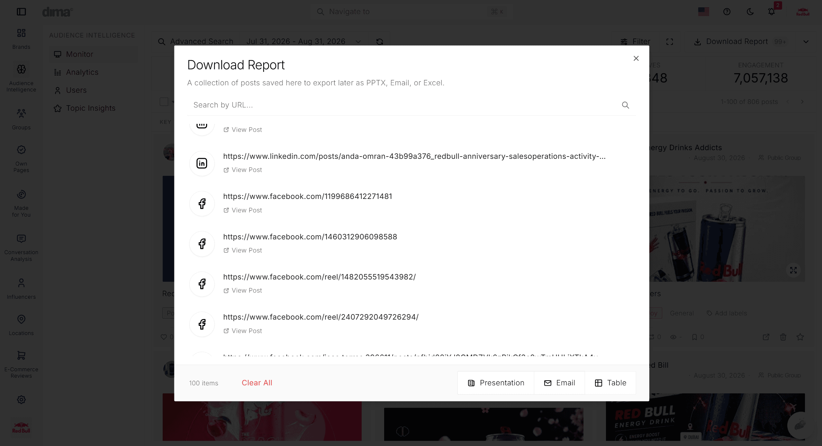Toggle the sidebar collapse icon
Viewport: 822px width, 446px height.
[x=21, y=12]
